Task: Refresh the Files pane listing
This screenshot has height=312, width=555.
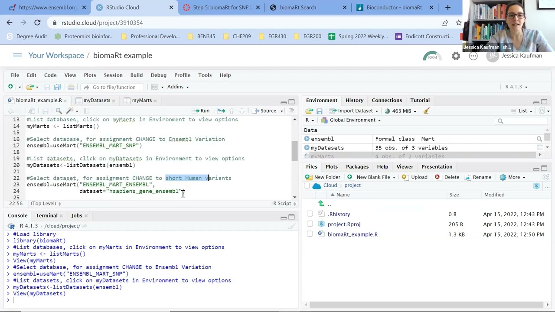Action: (x=546, y=177)
